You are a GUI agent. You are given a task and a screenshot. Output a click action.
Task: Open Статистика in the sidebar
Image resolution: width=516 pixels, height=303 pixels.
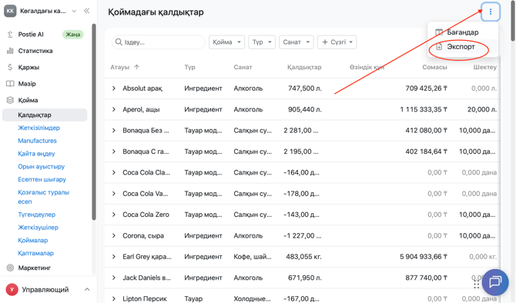35,51
